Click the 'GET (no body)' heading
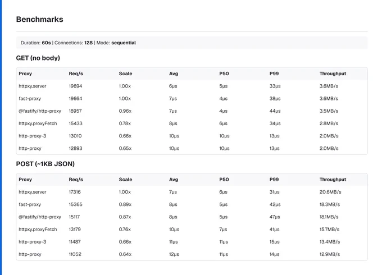382x275 pixels. pyautogui.click(x=38, y=58)
